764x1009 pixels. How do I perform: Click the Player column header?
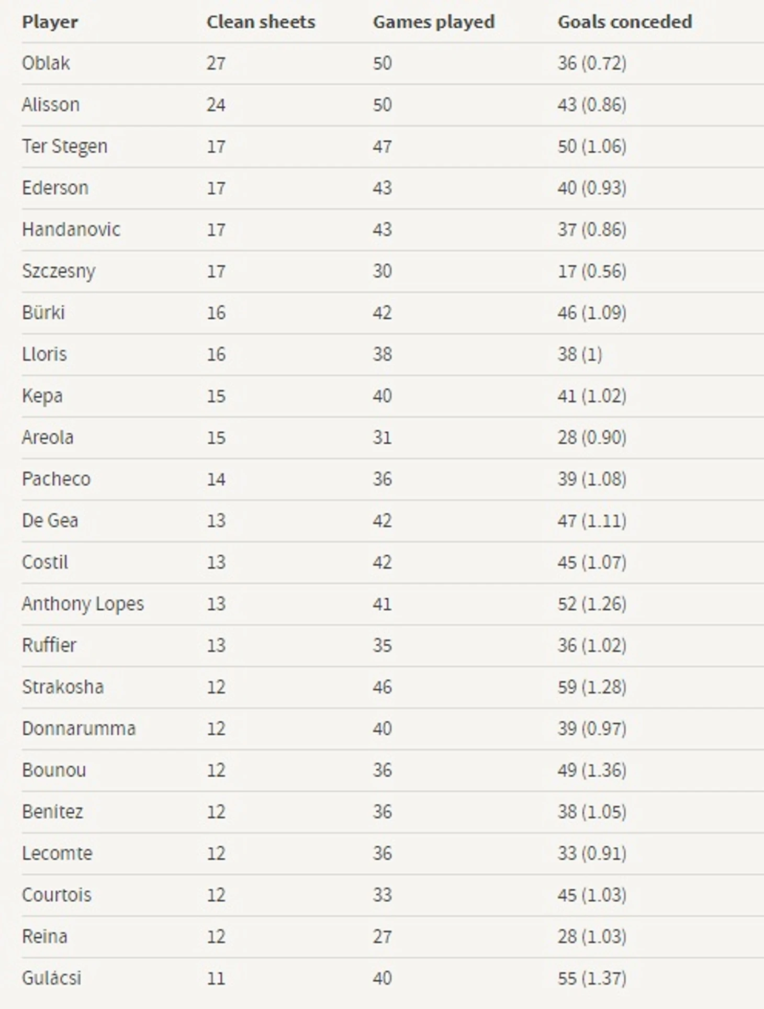click(x=50, y=22)
